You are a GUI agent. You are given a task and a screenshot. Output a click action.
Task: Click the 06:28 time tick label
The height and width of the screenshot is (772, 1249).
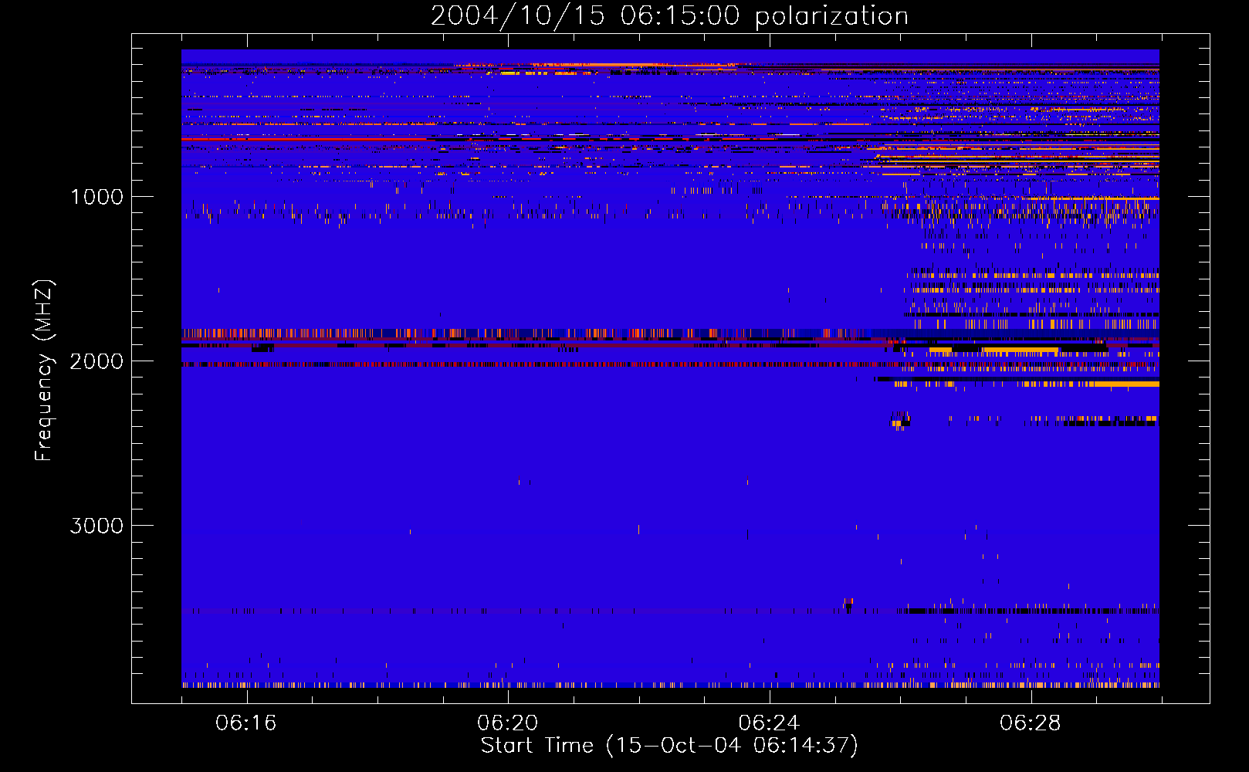pos(1031,723)
